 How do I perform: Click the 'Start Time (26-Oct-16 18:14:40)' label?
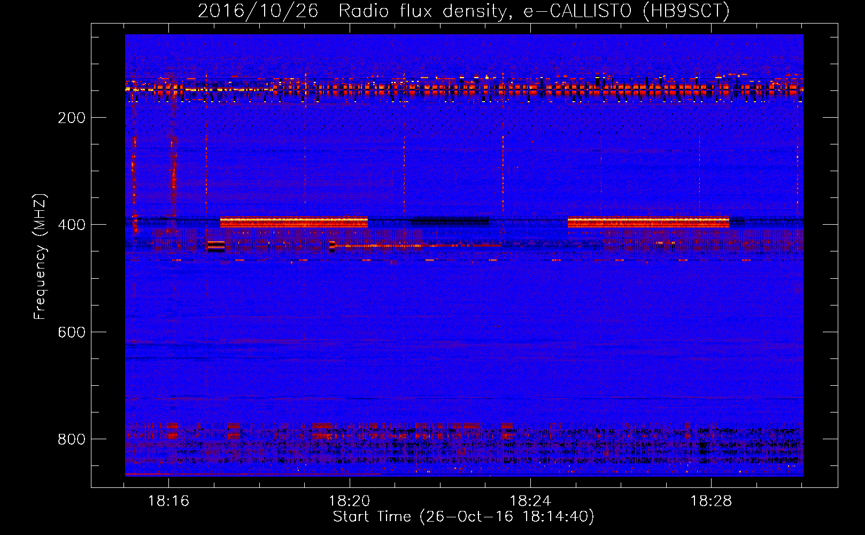click(464, 517)
